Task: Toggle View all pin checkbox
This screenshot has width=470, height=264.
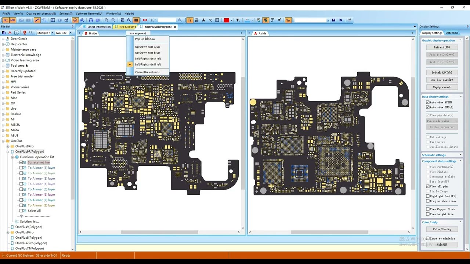Action: pyautogui.click(x=428, y=186)
